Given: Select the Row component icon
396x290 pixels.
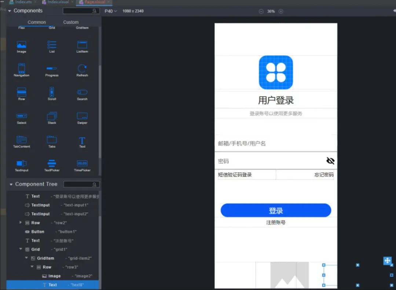Looking at the screenshot, I should click(22, 92).
